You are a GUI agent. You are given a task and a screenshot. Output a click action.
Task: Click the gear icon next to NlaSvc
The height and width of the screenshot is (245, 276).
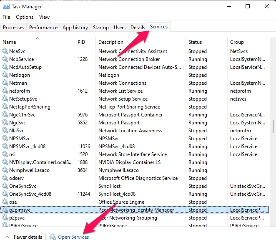click(x=5, y=131)
